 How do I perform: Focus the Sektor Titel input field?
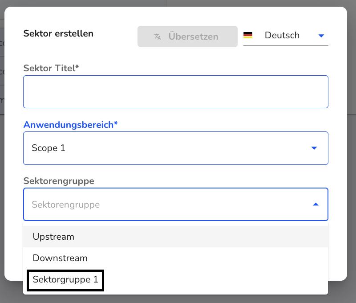click(x=176, y=92)
